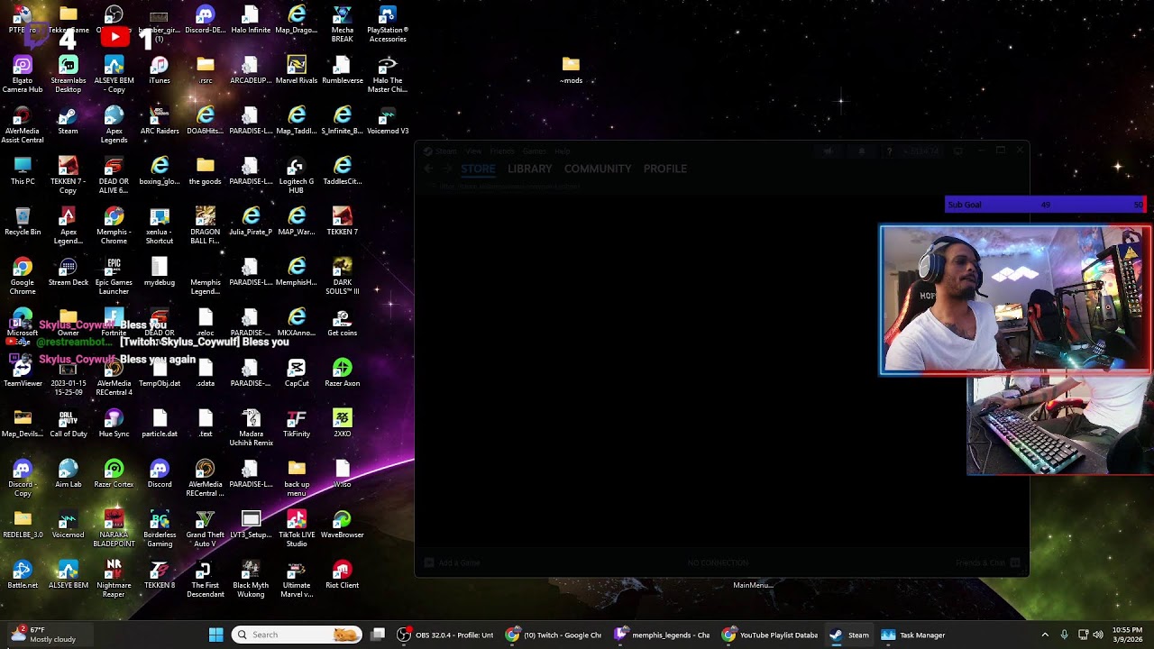Open the "the goods" folder

point(205,171)
